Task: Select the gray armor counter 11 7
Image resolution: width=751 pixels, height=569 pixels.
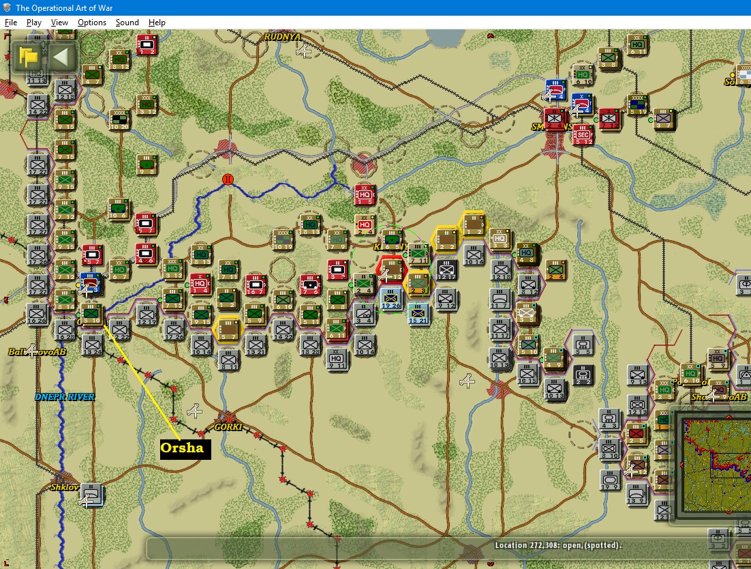Action: [x=500, y=299]
